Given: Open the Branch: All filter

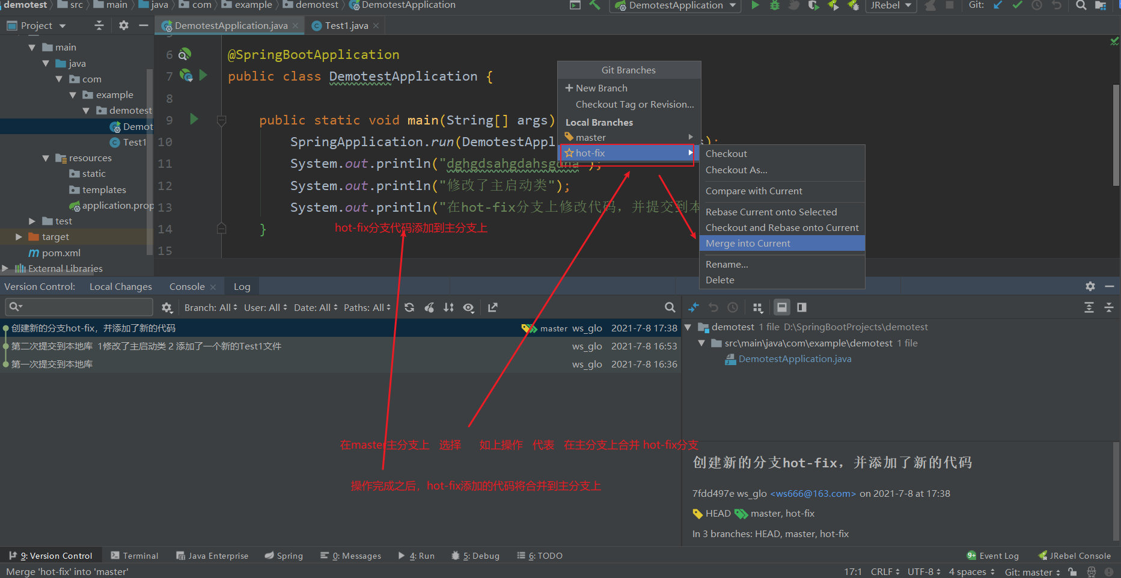Looking at the screenshot, I should [211, 307].
